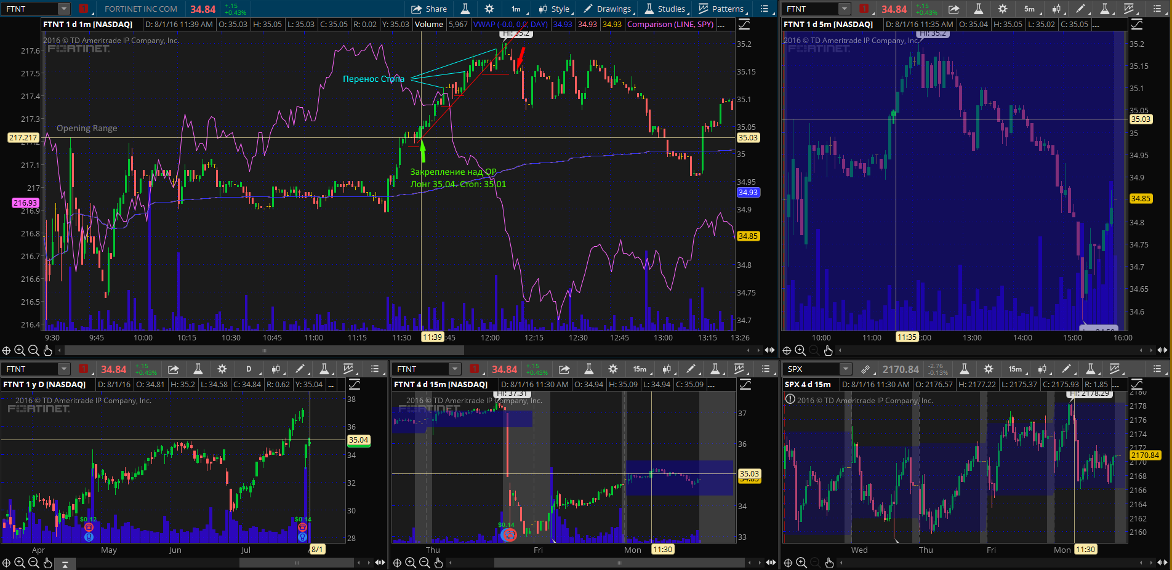This screenshot has width=1172, height=570.
Task: Open the candlestick style icon in 5m chart
Action: [x=1056, y=9]
